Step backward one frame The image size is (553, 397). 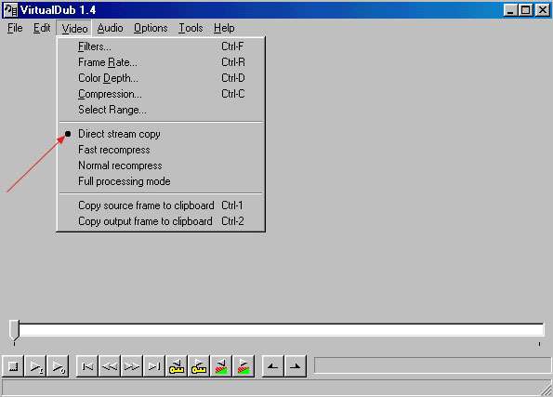(x=110, y=366)
